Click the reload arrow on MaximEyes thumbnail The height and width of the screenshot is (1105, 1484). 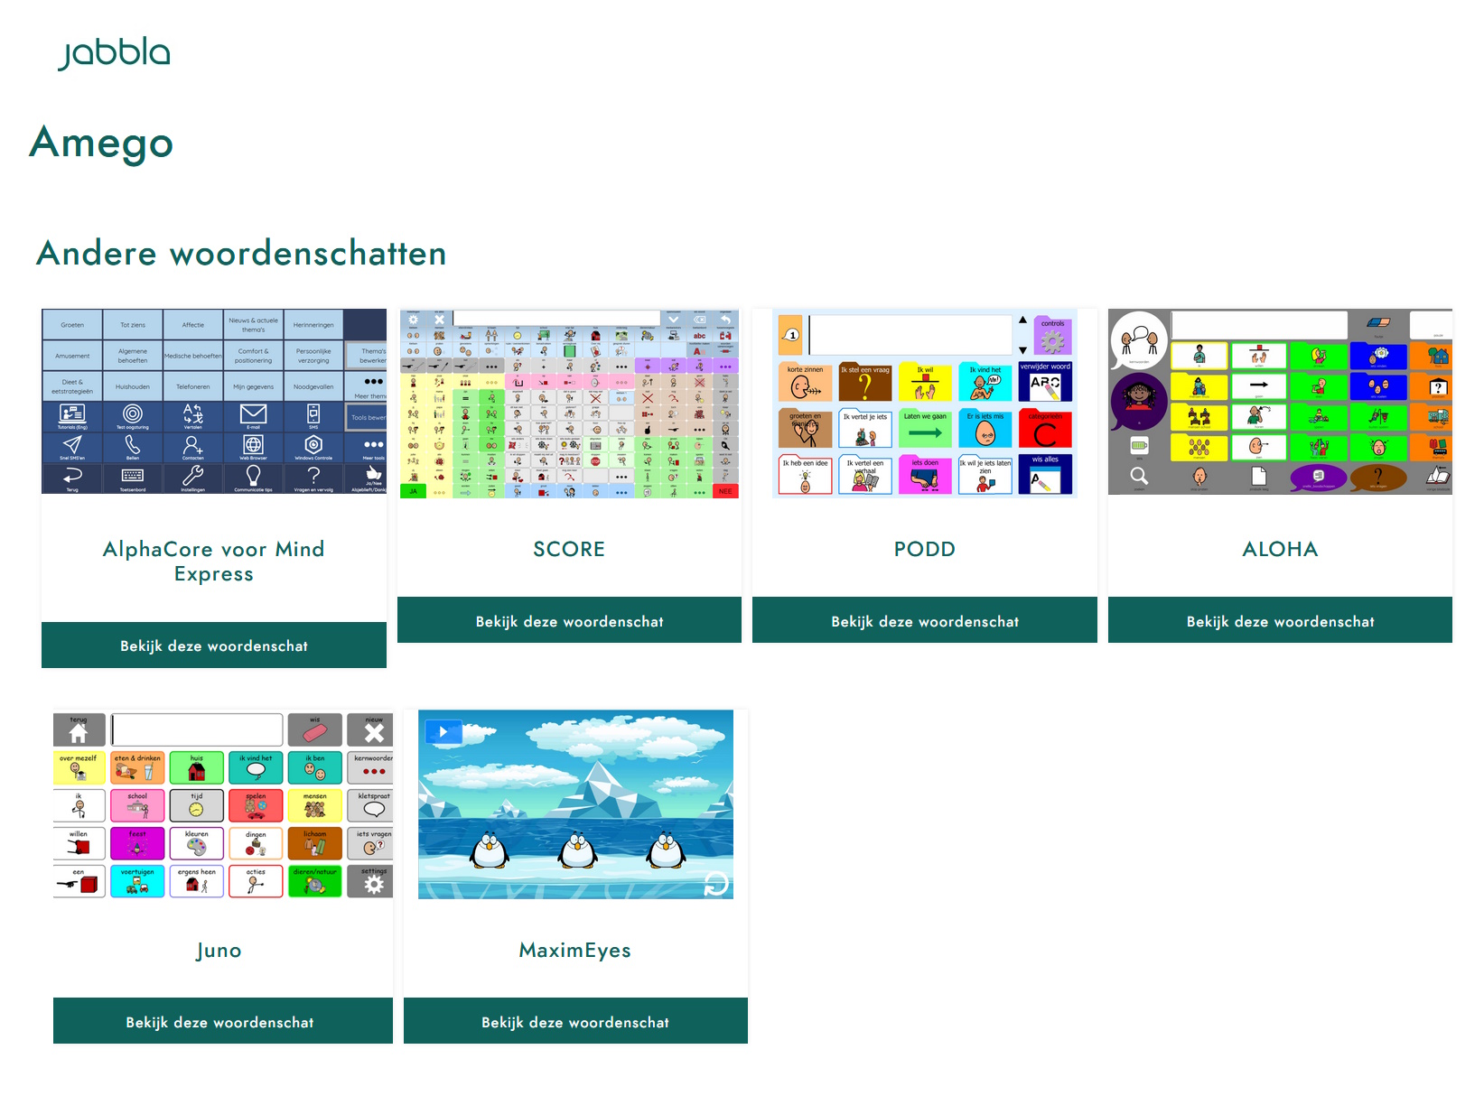tap(715, 884)
